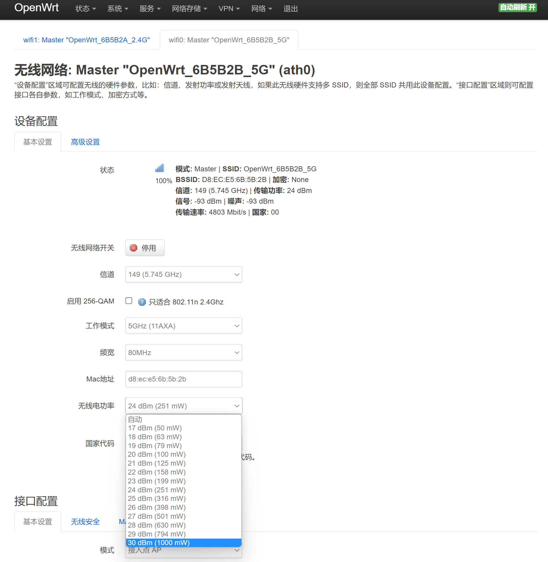This screenshot has width=548, height=562.
Task: Open the 频宽 80MHz dropdown
Action: click(184, 353)
